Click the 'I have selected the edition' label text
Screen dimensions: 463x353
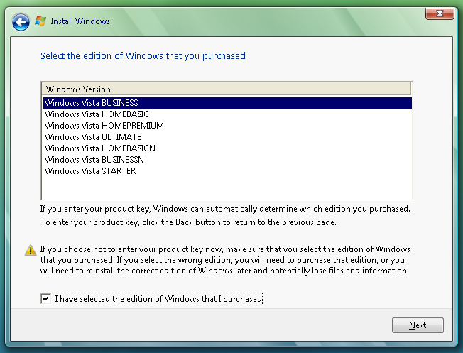(x=158, y=299)
